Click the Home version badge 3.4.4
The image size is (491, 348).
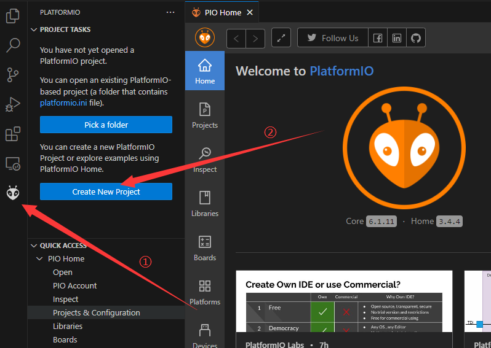[x=449, y=222]
